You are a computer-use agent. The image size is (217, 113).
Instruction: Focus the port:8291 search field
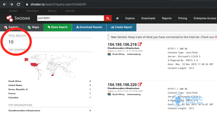point(70,18)
